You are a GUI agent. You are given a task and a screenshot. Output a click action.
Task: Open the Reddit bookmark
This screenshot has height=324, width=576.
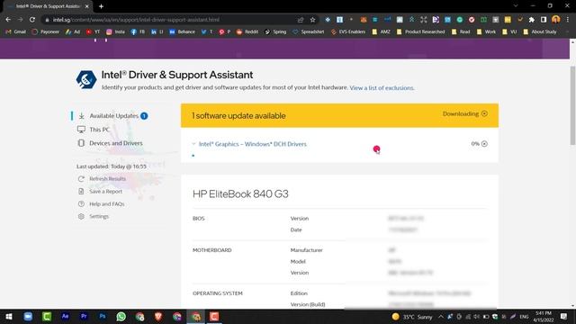247,32
